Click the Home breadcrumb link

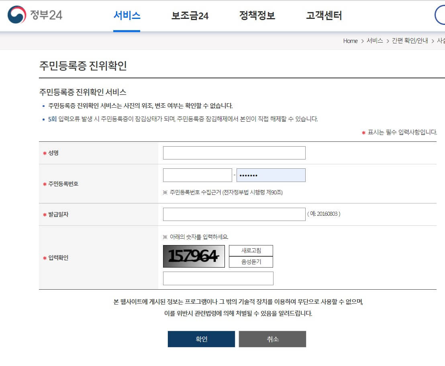[350, 41]
